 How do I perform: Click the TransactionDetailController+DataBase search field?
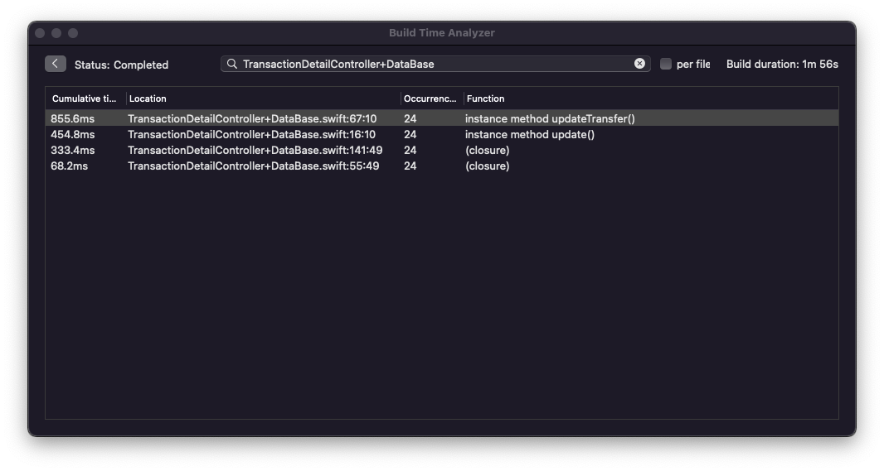click(435, 64)
